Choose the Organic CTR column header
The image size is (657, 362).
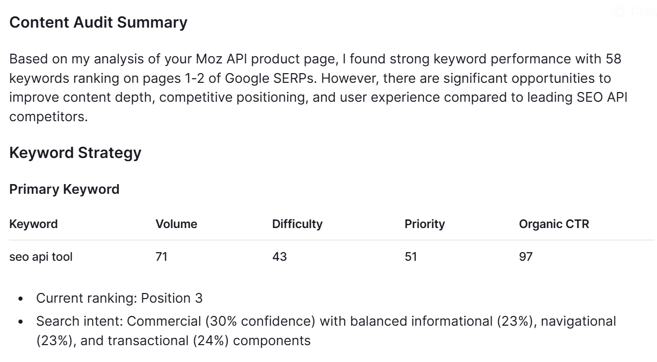(x=554, y=224)
